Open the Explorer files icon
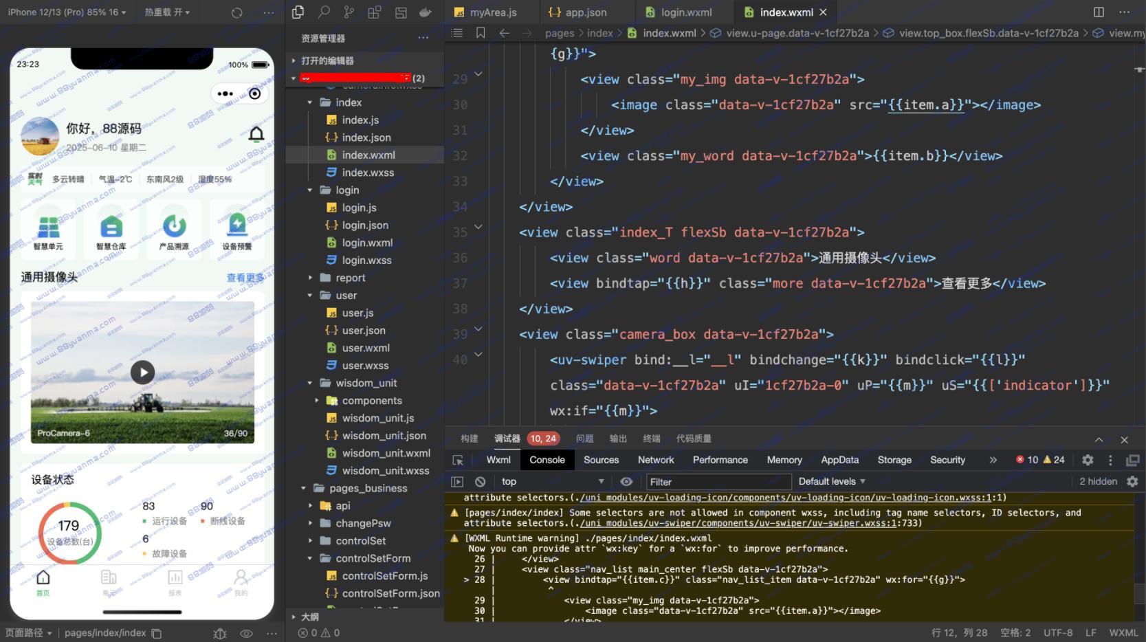 [298, 12]
